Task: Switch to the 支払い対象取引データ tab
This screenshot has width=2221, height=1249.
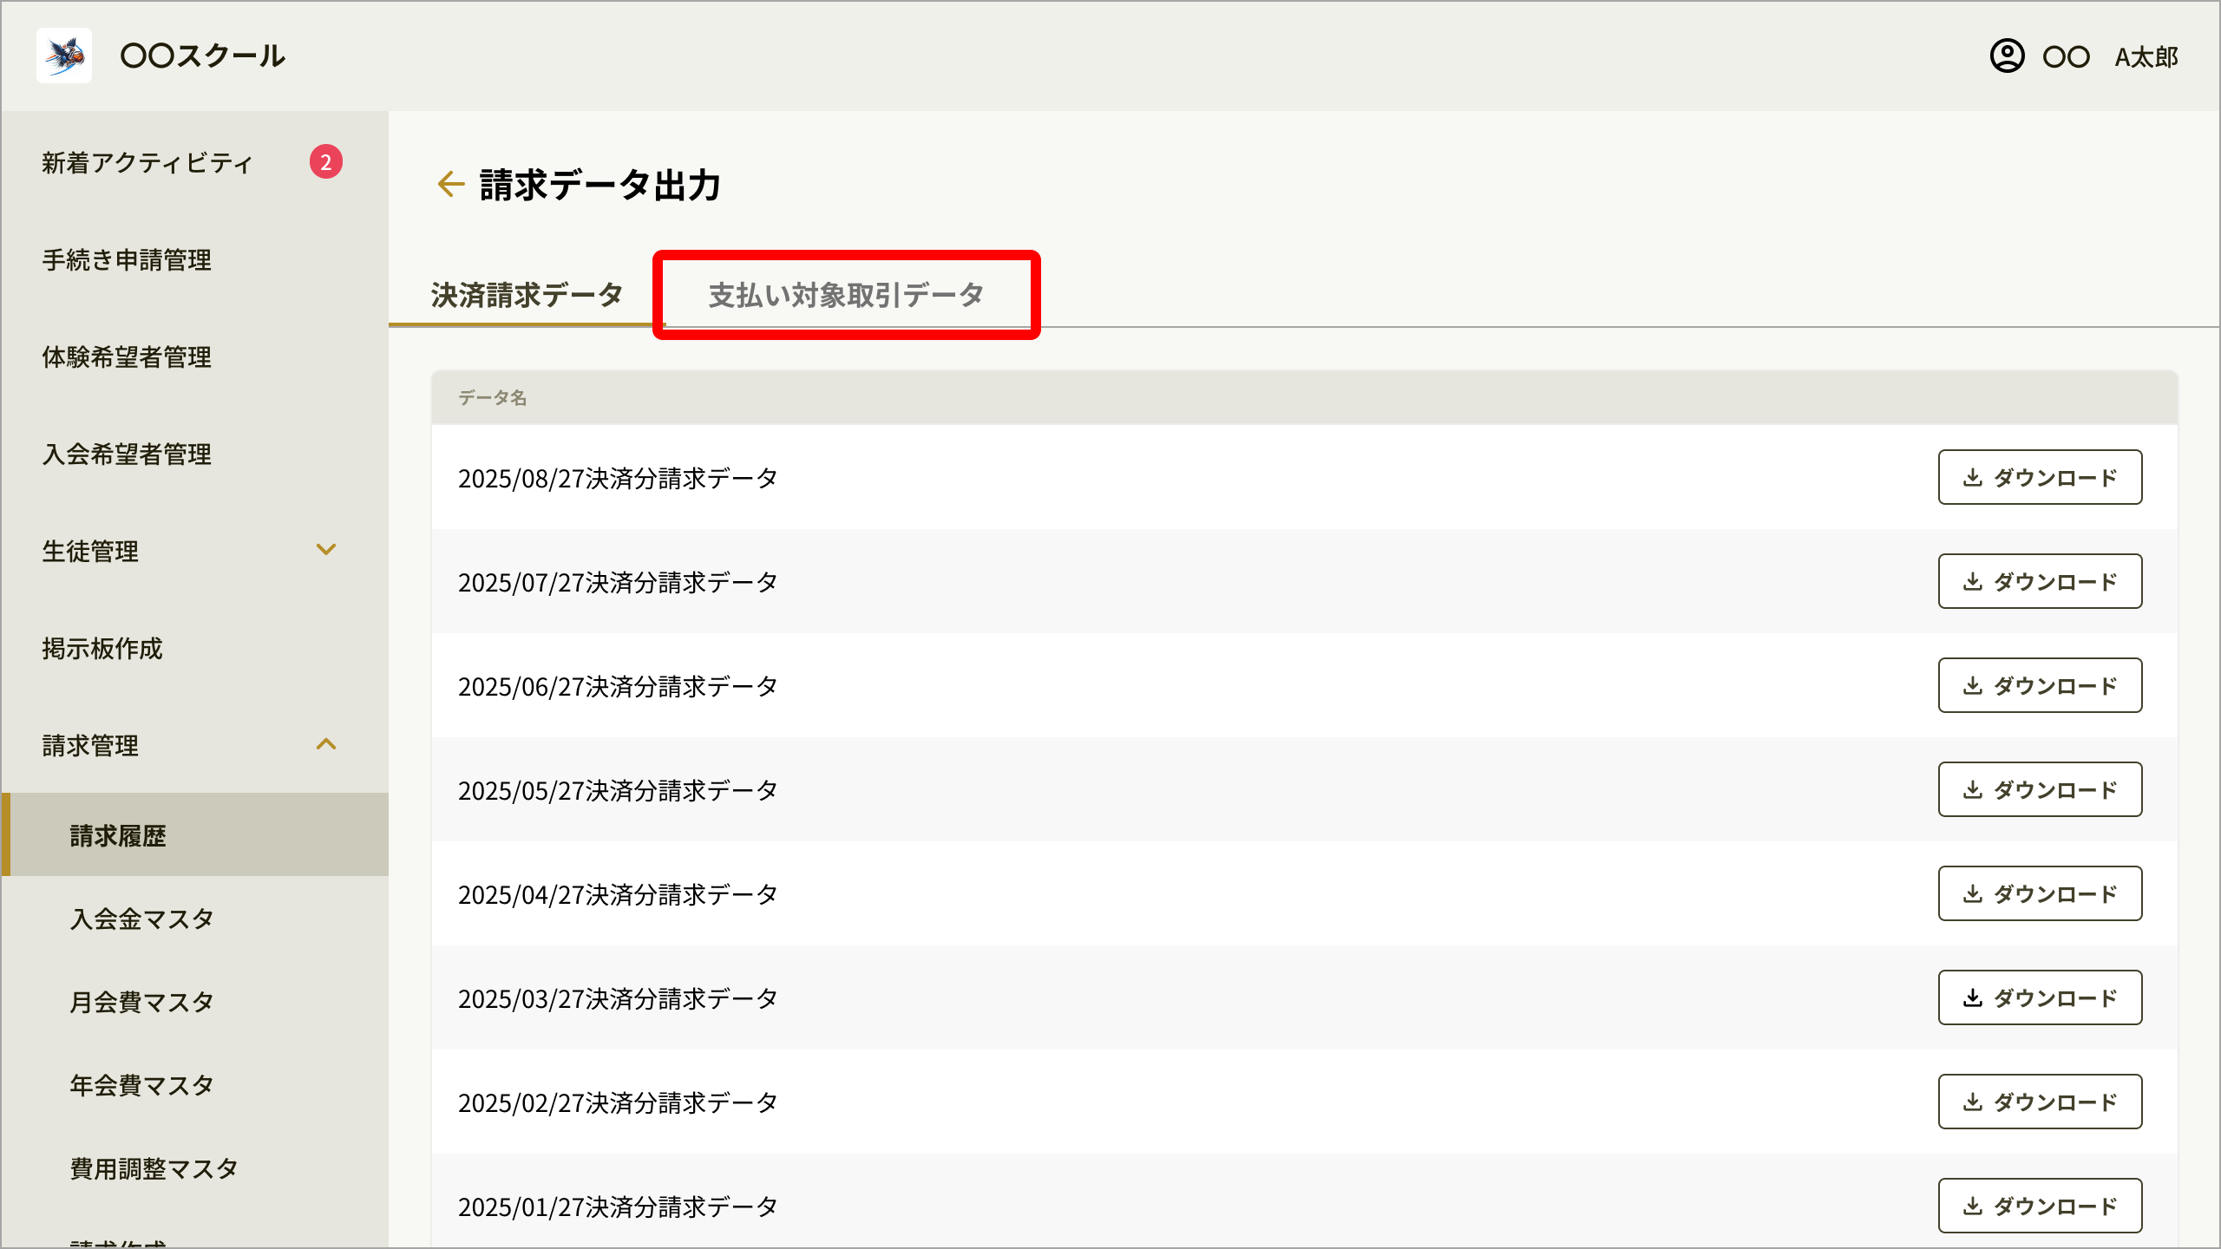Action: (846, 295)
